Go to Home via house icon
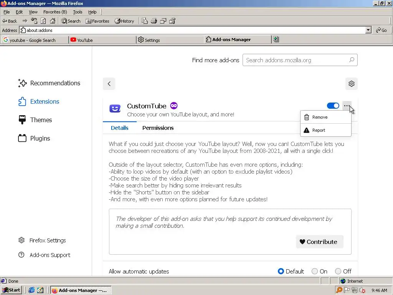 point(53,21)
